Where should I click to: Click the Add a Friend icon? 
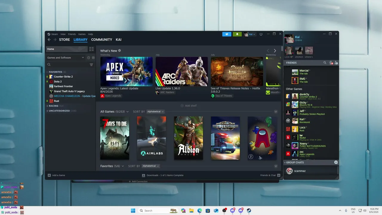pos(336,63)
